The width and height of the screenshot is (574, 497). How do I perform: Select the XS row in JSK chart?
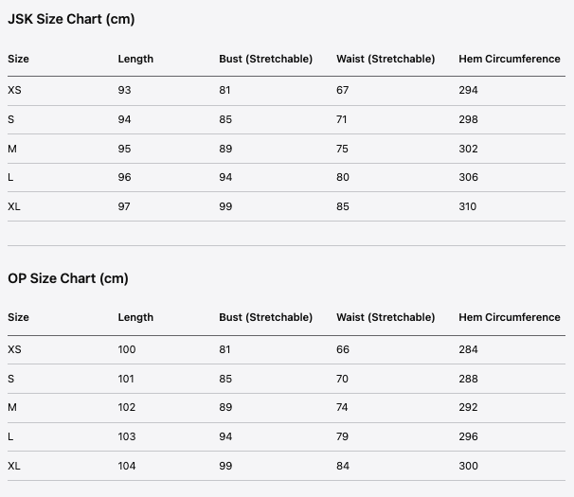click(14, 91)
